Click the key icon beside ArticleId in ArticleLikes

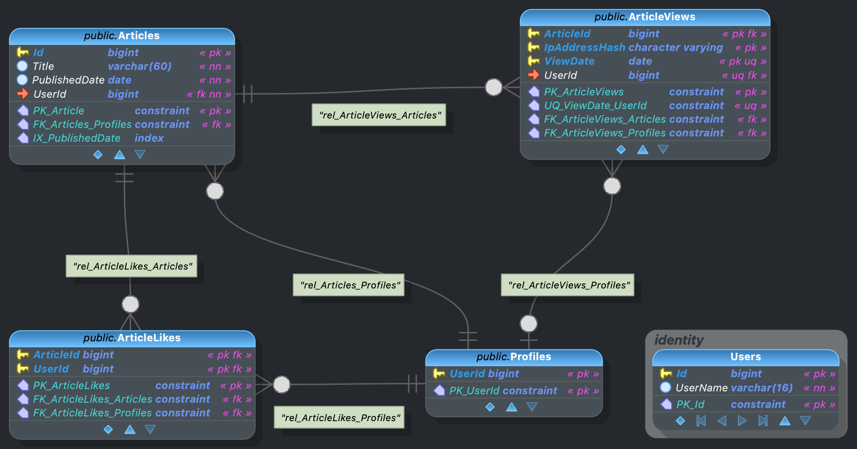(22, 355)
